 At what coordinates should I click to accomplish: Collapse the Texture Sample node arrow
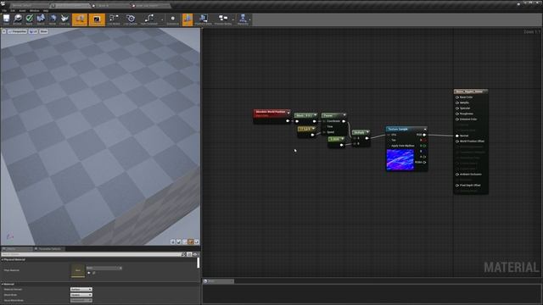425,129
